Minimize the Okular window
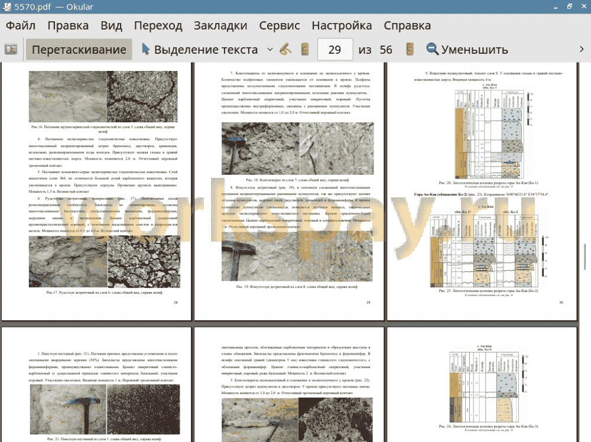 tap(556, 6)
